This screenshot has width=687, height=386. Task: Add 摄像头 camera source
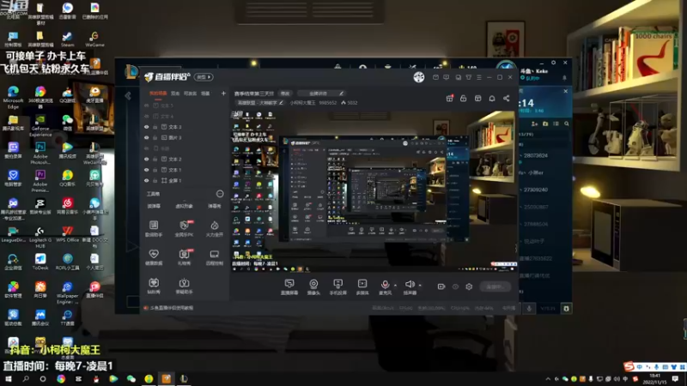pyautogui.click(x=313, y=286)
